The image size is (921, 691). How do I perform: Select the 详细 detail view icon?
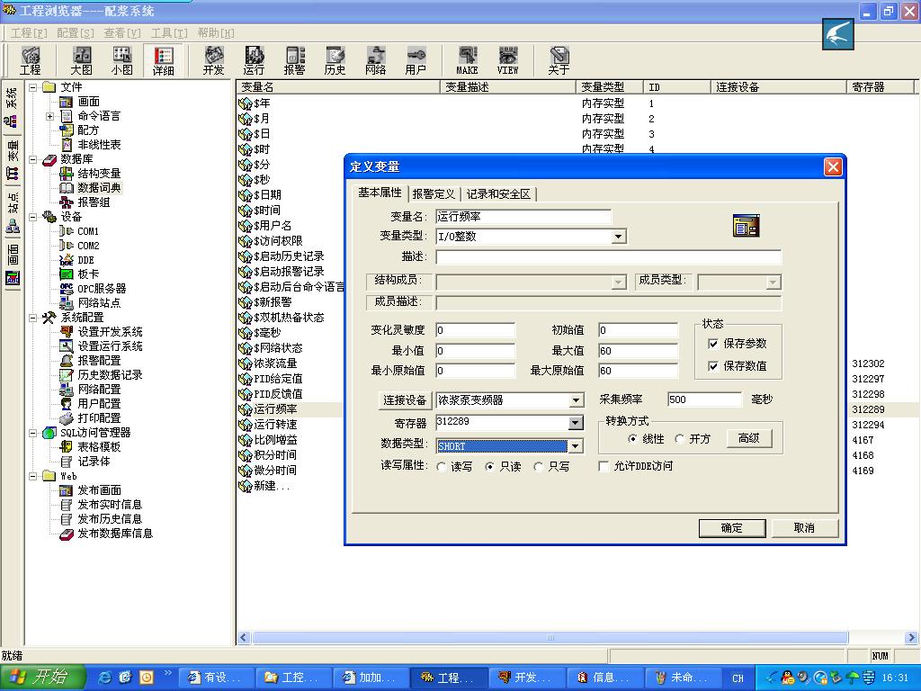pyautogui.click(x=164, y=60)
